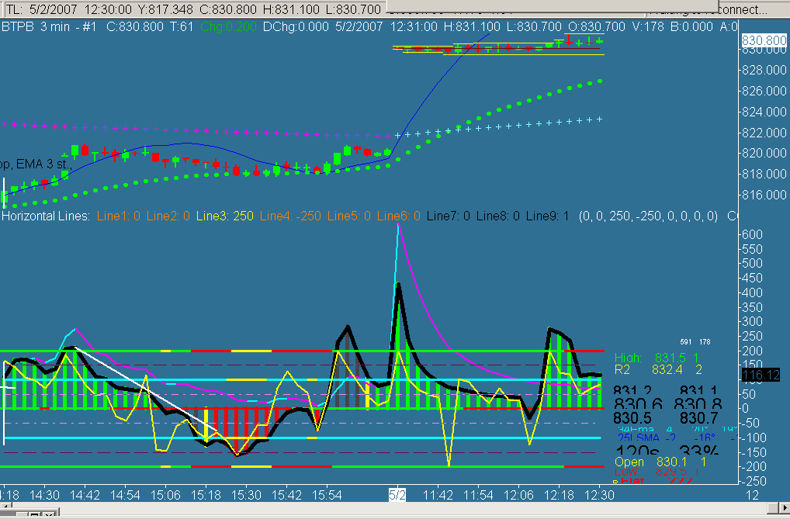790x519 pixels.
Task: Click the 15:18 time axis label
Action: [x=206, y=495]
